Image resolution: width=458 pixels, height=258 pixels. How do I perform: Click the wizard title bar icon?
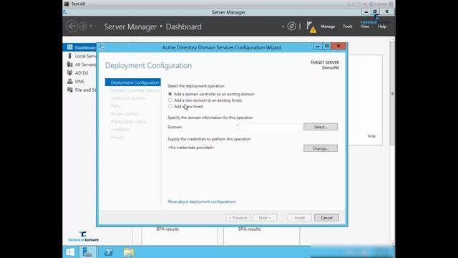(102, 47)
